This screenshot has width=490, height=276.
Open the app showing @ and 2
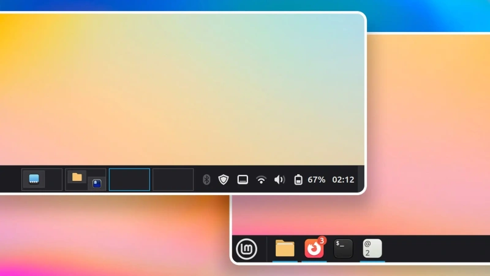[x=372, y=248]
